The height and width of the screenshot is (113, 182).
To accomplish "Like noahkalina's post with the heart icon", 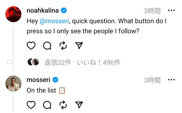I will coord(31,46).
